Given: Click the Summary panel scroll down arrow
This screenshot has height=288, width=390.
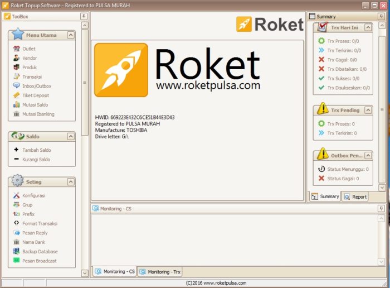Looking at the screenshot, I should click(382, 188).
